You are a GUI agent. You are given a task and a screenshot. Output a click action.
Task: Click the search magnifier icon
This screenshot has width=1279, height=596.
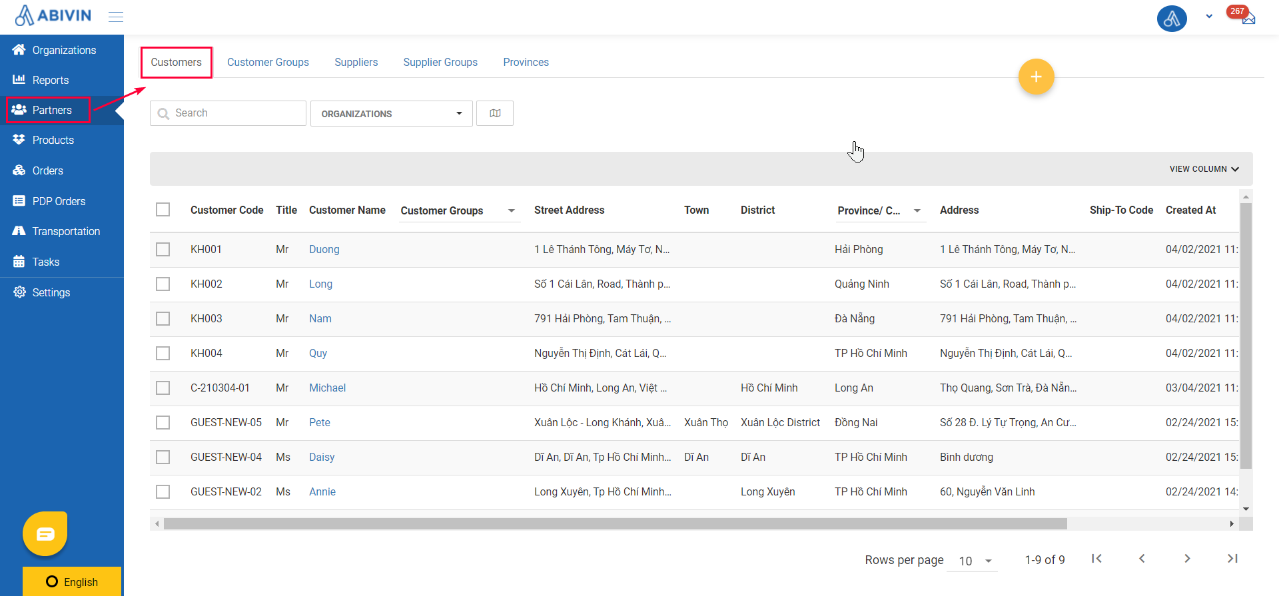[163, 114]
